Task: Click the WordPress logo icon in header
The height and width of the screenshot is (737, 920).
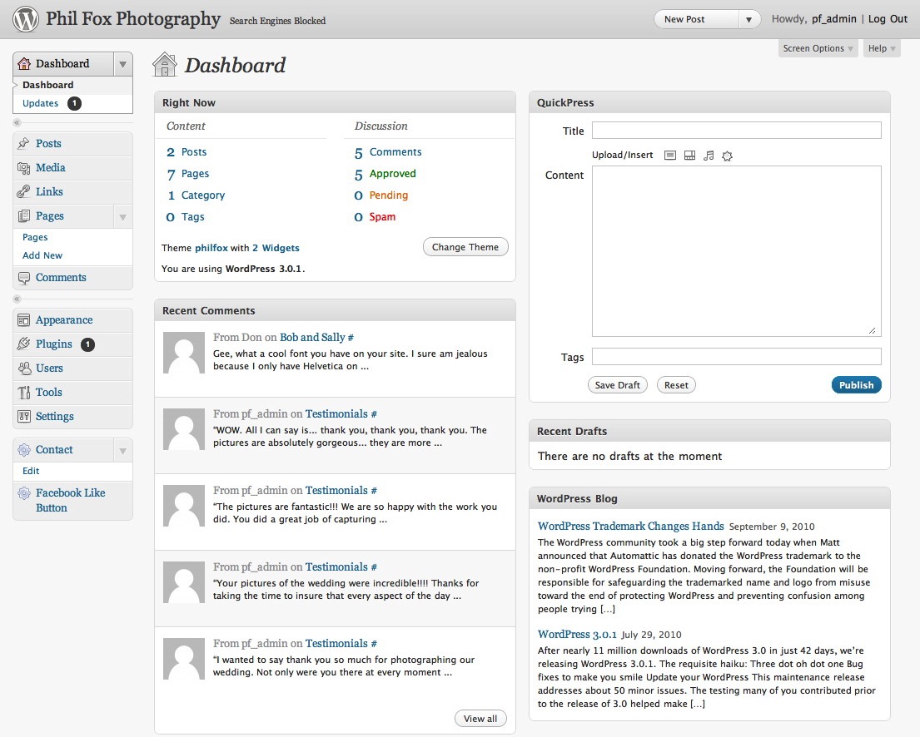Action: click(x=26, y=19)
